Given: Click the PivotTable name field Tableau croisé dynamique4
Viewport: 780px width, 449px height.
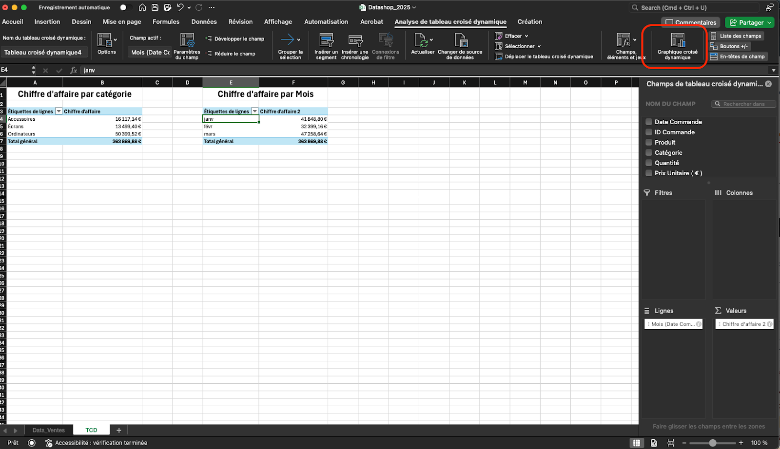Looking at the screenshot, I should 44,52.
